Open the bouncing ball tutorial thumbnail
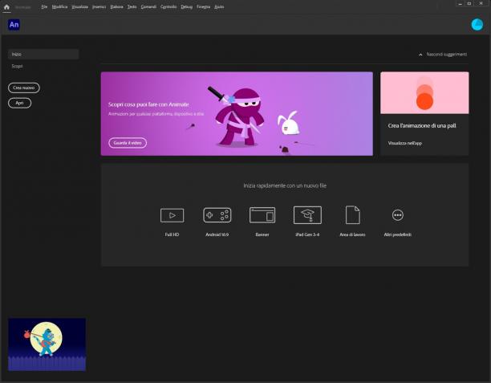491x383 pixels. 424,93
